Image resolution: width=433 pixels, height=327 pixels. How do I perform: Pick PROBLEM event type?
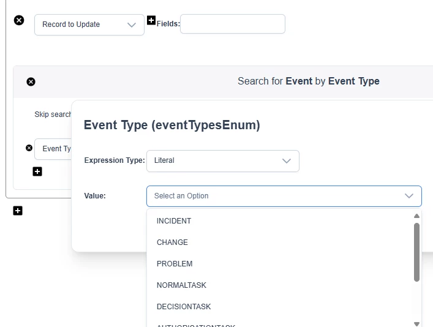tap(175, 264)
